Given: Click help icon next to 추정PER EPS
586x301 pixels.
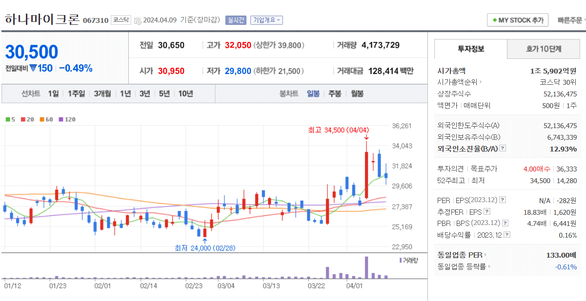Looking at the screenshot, I should 486,212.
